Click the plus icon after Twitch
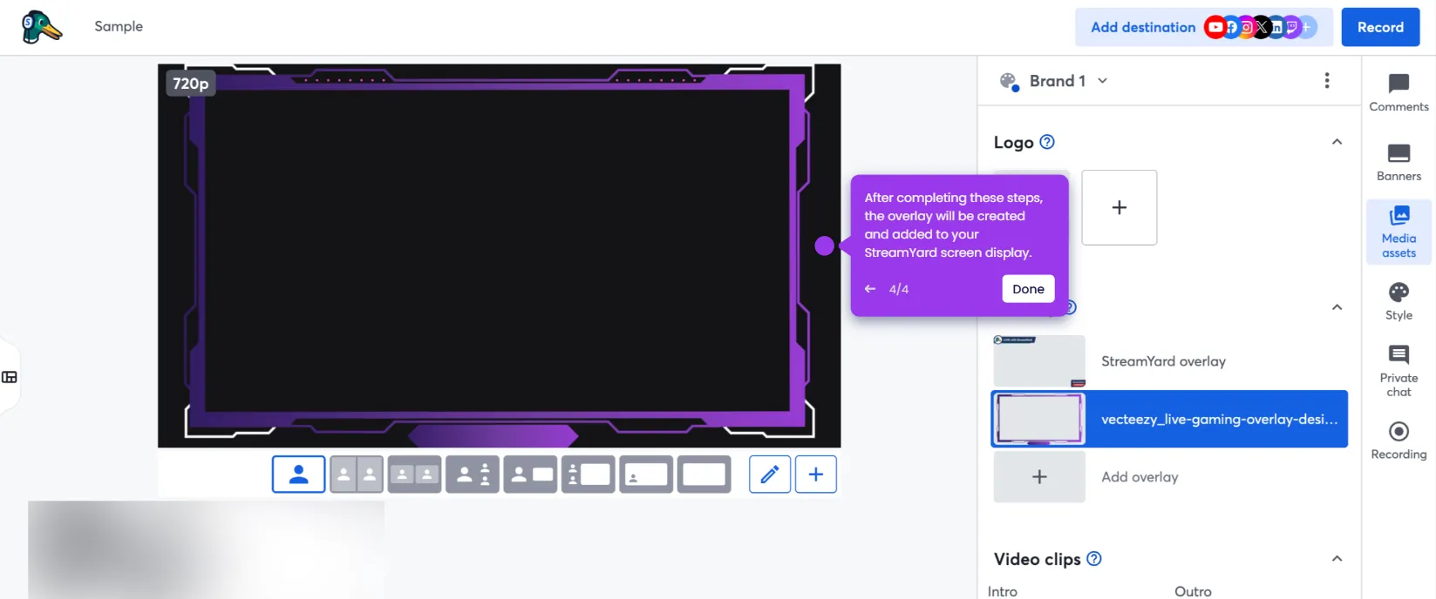The image size is (1436, 599). click(x=1307, y=27)
